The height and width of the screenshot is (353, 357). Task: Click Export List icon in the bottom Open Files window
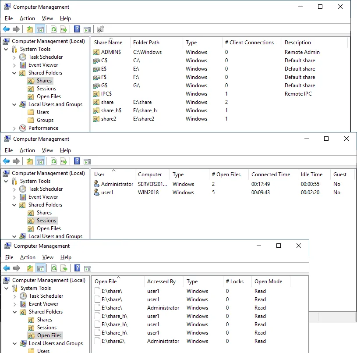click(64, 268)
